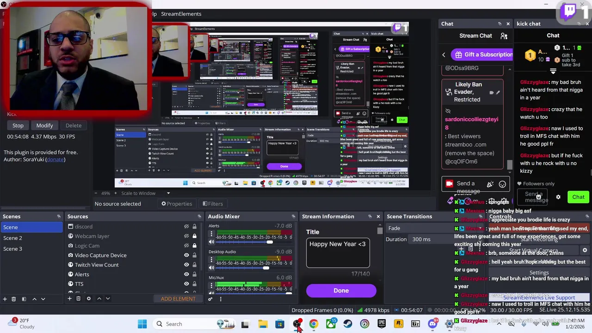The width and height of the screenshot is (592, 333).
Task: Show the Webcam layer source
Action: [186, 236]
